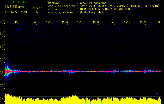This screenshot has height=104, width=164.
Task: Click the Observer field label
Action: click(x=53, y=3)
